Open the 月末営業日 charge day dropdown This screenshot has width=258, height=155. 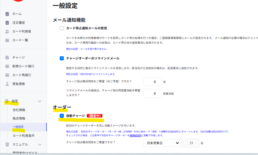(161, 143)
